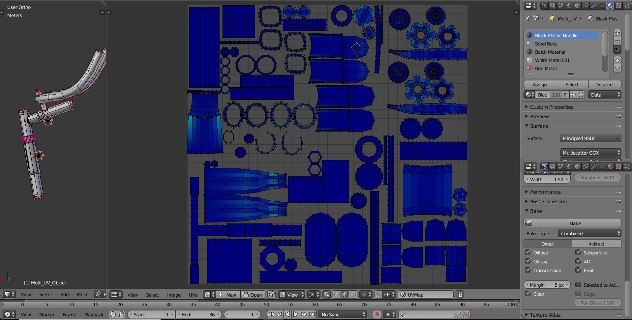Move material slot down in list
Viewport: 632px width, 320px height.
617,68
